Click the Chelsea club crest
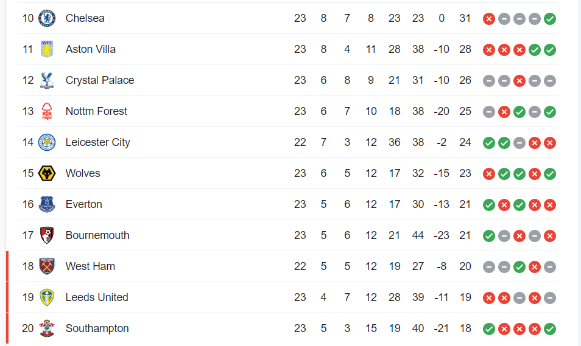The width and height of the screenshot is (581, 346). (47, 18)
